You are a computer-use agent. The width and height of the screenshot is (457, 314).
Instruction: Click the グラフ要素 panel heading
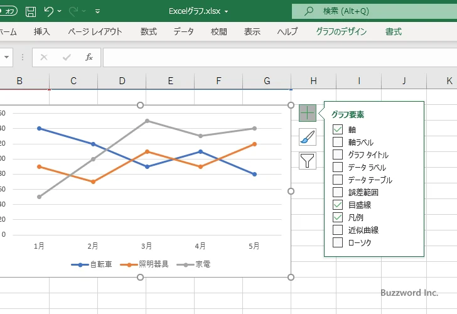(x=348, y=114)
